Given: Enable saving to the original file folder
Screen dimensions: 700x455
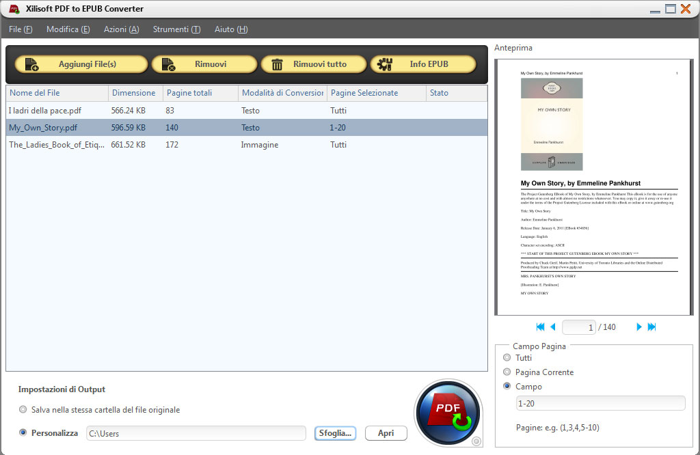Looking at the screenshot, I should (23, 409).
